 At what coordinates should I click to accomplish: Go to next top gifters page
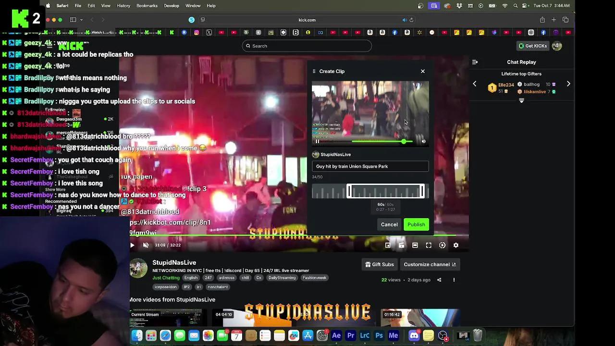tap(568, 84)
